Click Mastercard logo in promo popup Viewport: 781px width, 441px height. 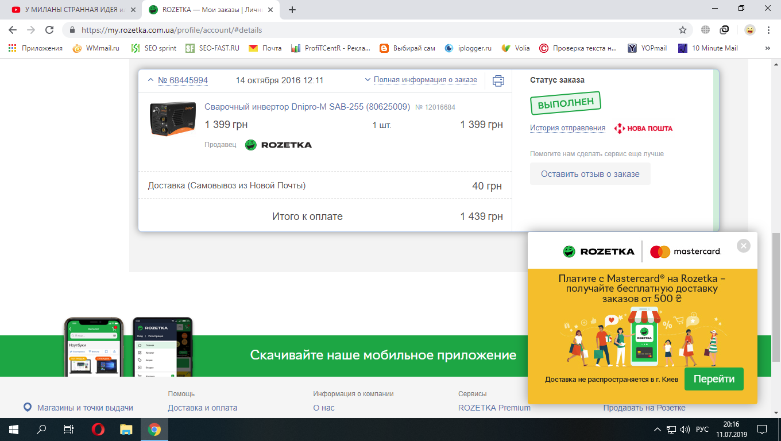685,252
